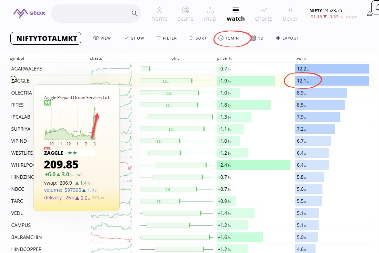Select the VIPIND symbol
This screenshot has height=253, width=379.
[x=19, y=141]
